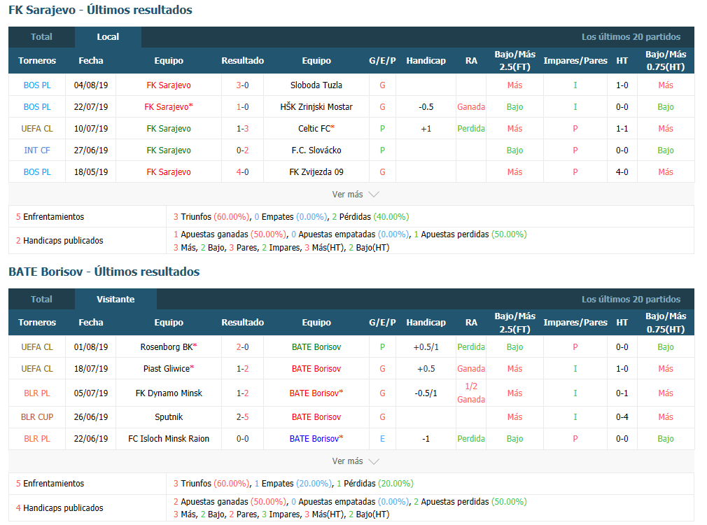The image size is (707, 525).
Task: Click FK Zvijezda 09 team name
Action: pyautogui.click(x=316, y=171)
